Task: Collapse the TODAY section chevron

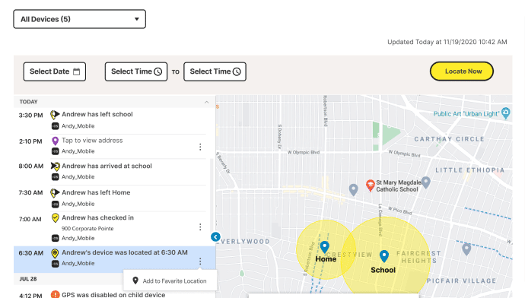Action: click(x=207, y=102)
